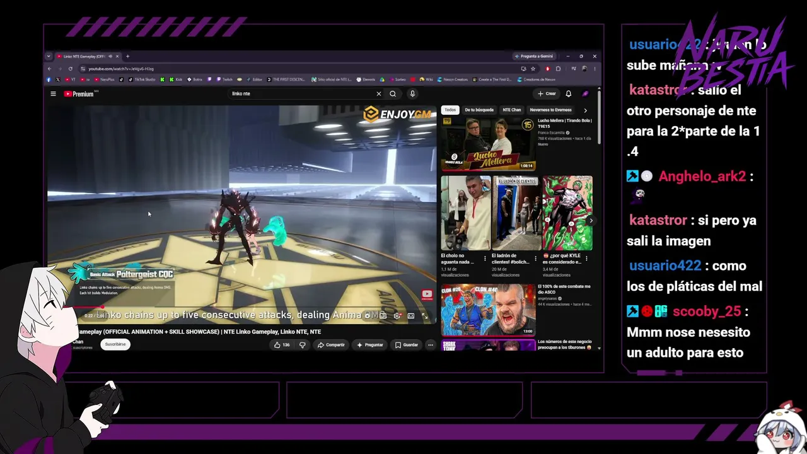Open options for El ladrón short
Screen dimensions: 807x454
click(536, 259)
